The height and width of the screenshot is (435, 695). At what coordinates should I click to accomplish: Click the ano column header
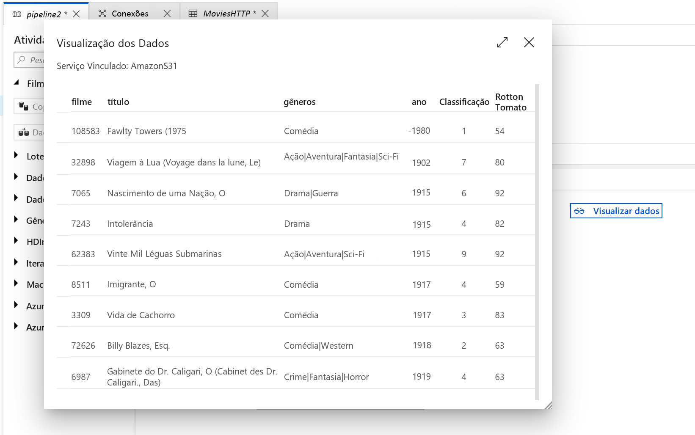[419, 102]
